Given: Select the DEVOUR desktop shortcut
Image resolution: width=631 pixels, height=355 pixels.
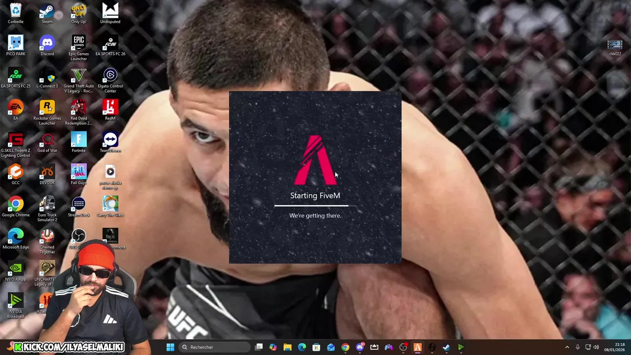Looking at the screenshot, I should click(x=47, y=174).
